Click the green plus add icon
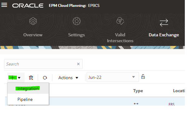This screenshot has width=192, height=113. (12, 78)
